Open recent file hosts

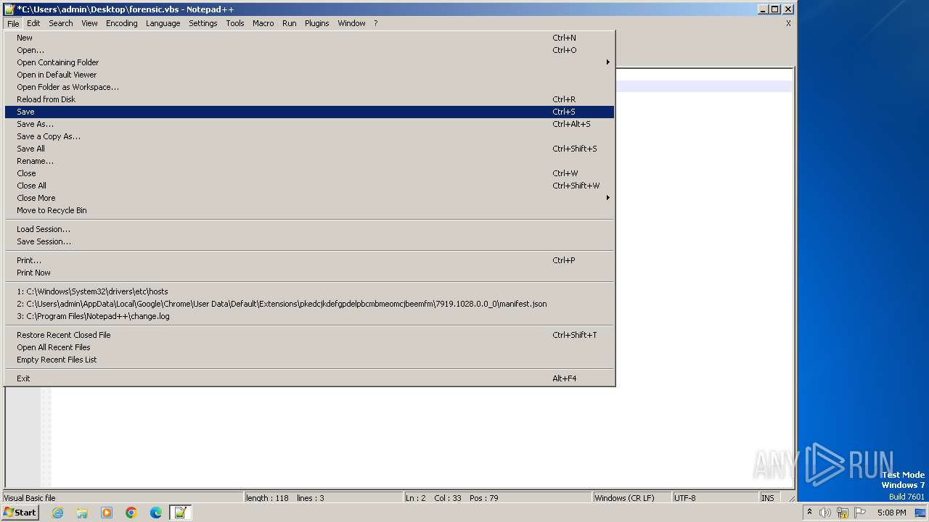(309, 291)
